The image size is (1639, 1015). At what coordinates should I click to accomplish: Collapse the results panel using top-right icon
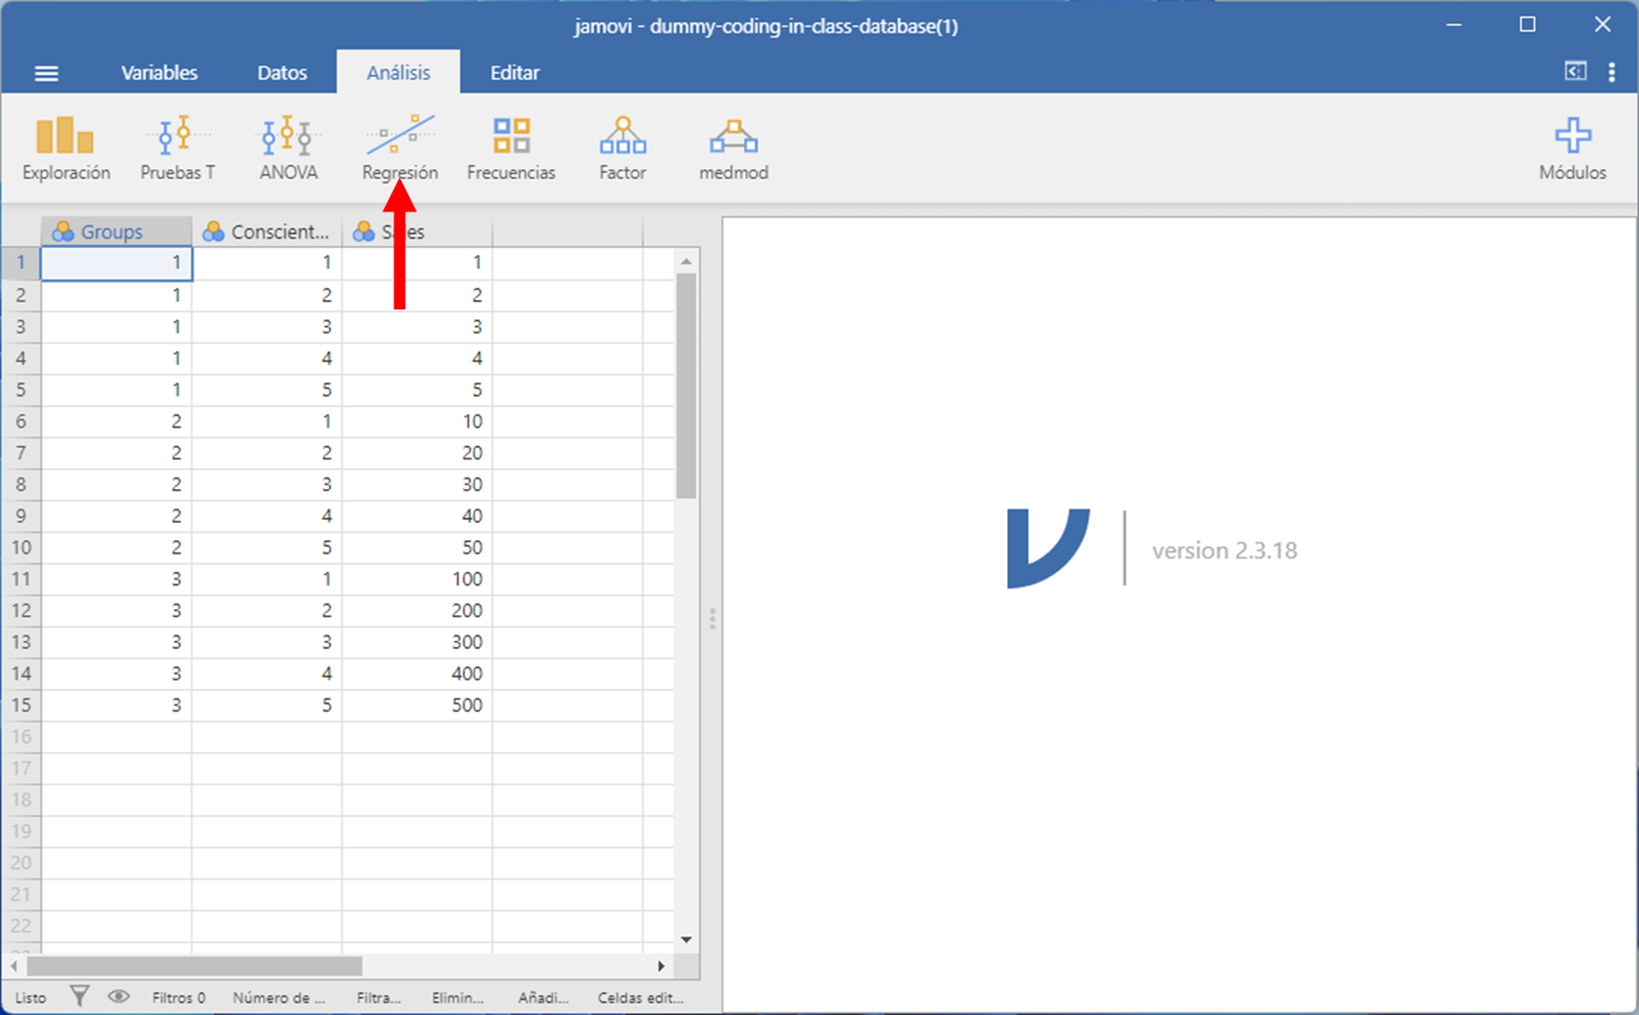coord(1576,72)
